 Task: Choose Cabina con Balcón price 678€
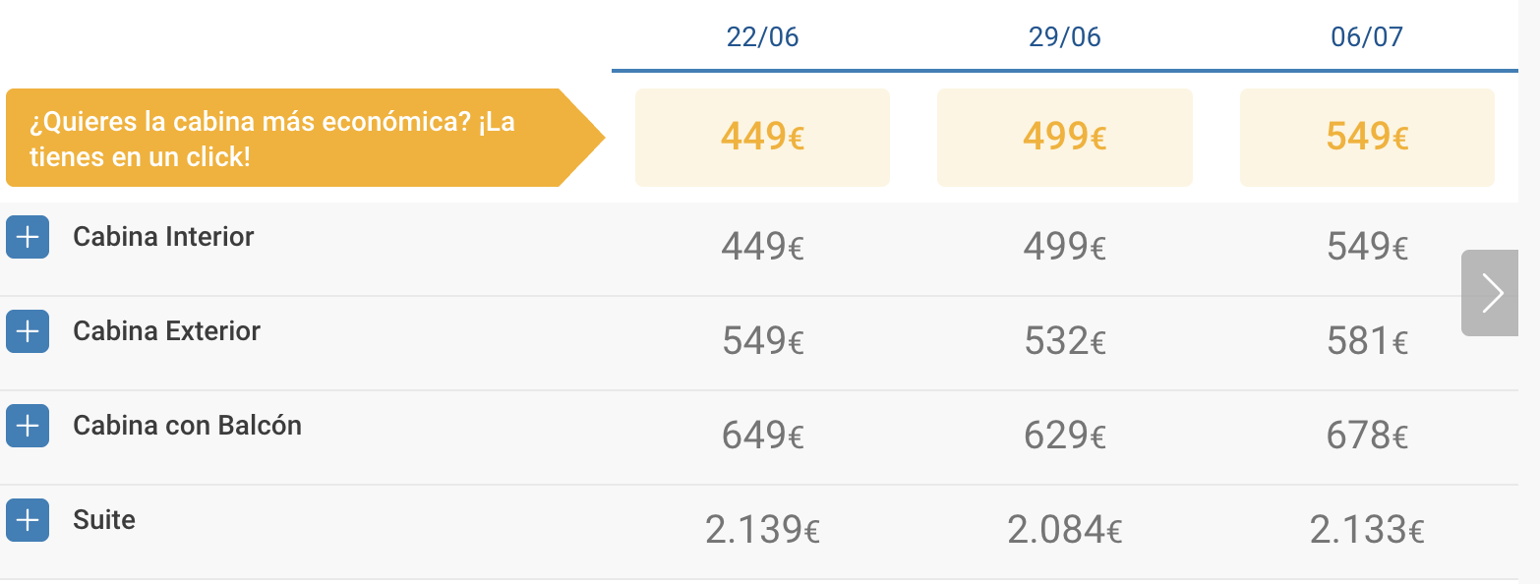pyautogui.click(x=1367, y=435)
